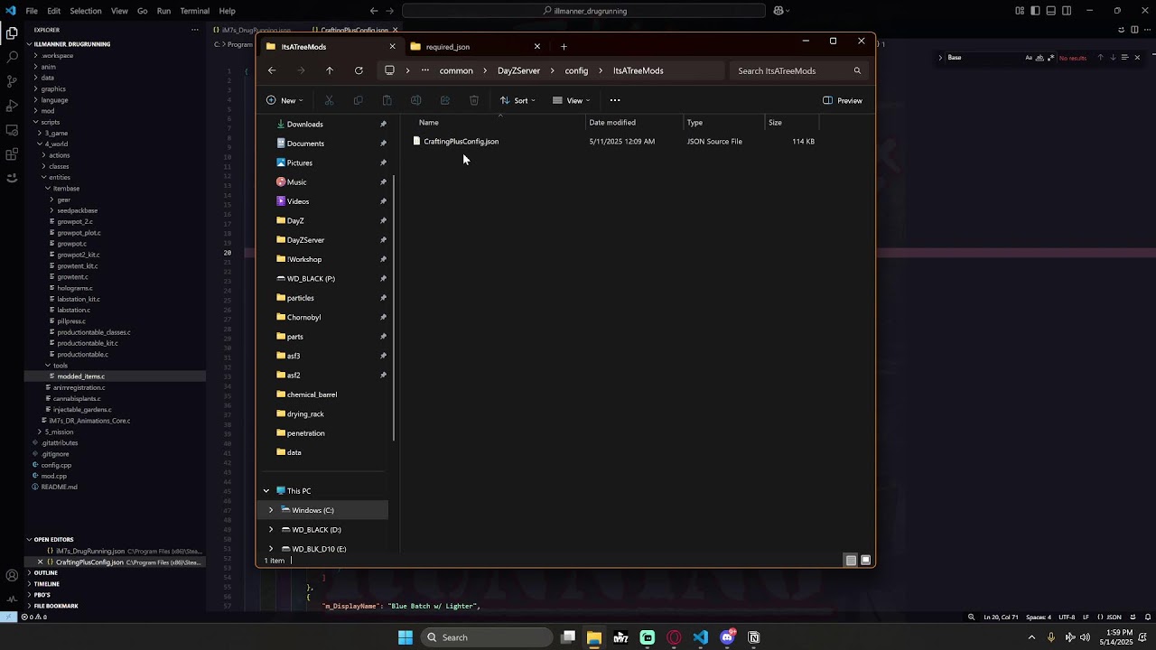1156x650 pixels.
Task: Navigate to common in the address breadcrumb
Action: [456, 70]
